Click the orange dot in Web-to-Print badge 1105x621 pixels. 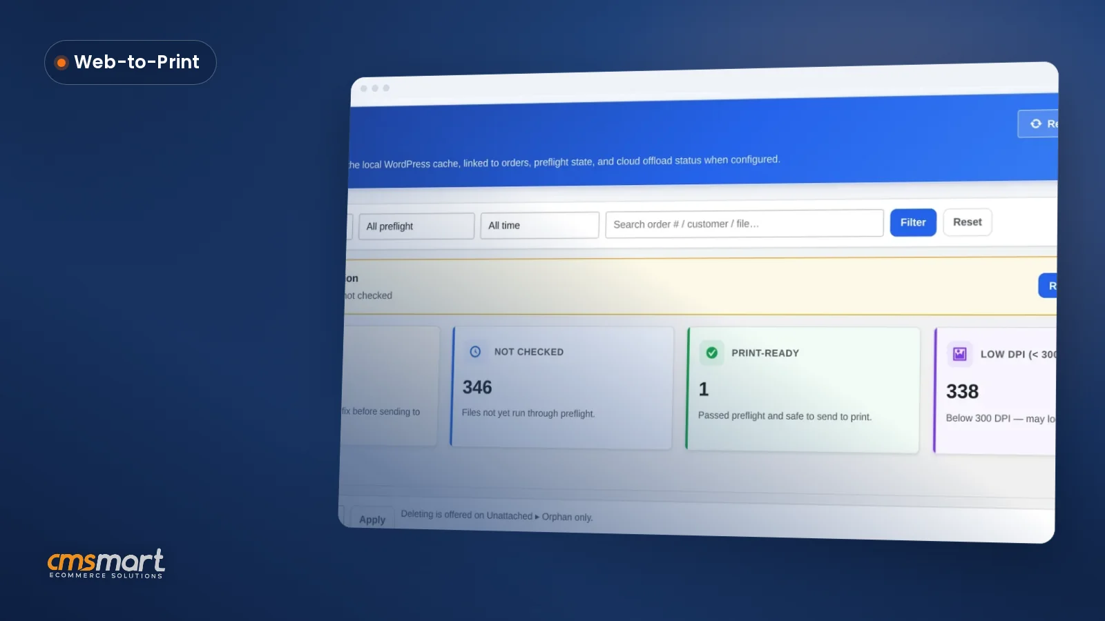coord(61,63)
